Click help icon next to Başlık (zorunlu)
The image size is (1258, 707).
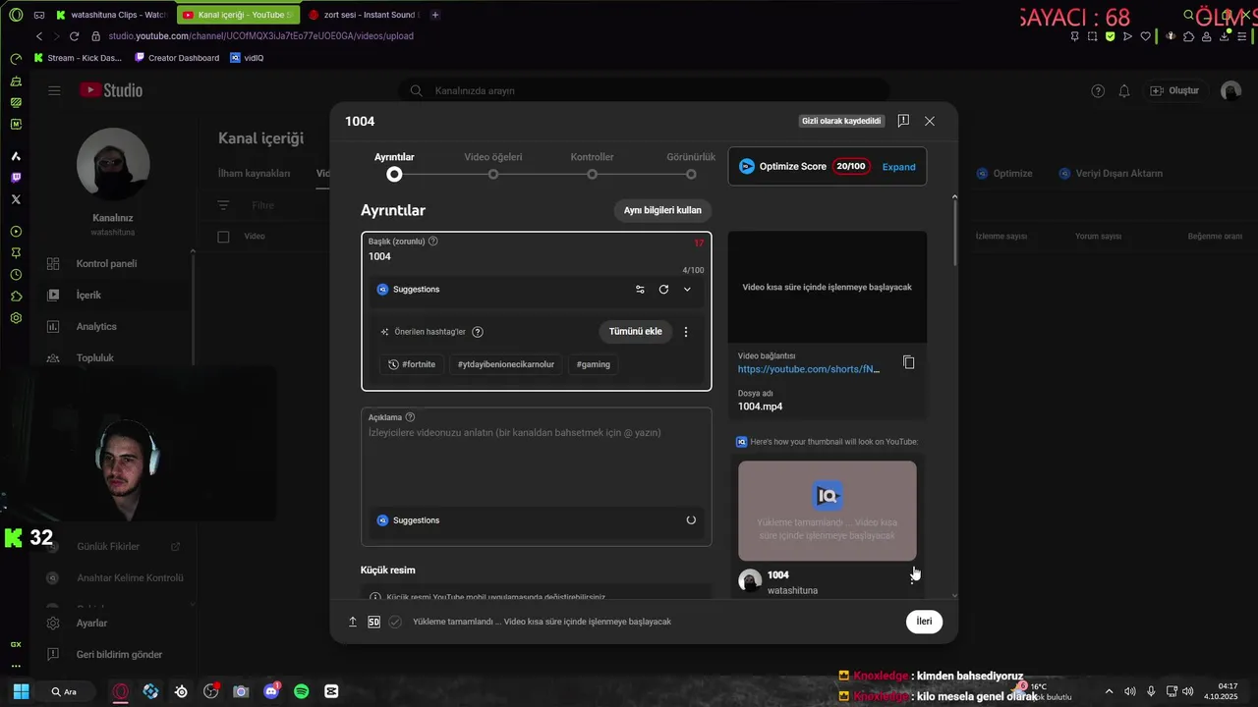(433, 242)
